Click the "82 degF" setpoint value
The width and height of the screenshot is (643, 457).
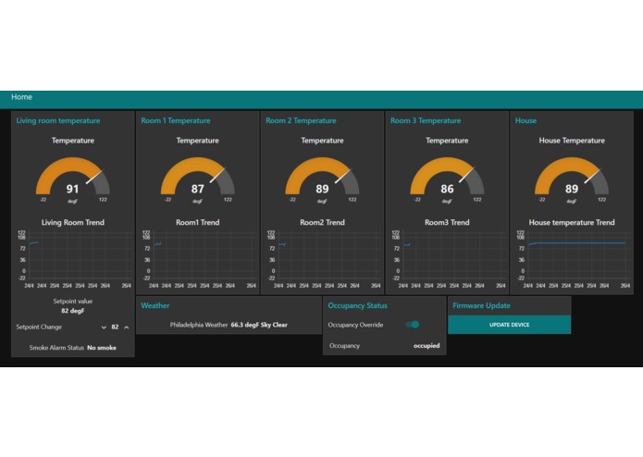[x=72, y=311]
